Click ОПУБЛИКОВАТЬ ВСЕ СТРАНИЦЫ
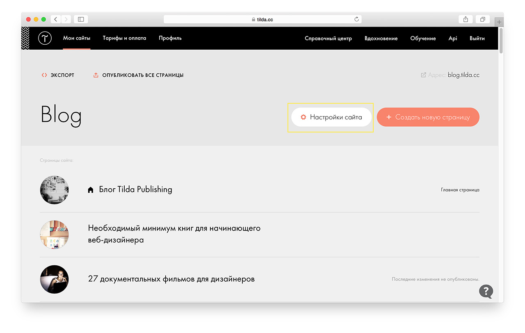This screenshot has width=525, height=333. (x=143, y=75)
